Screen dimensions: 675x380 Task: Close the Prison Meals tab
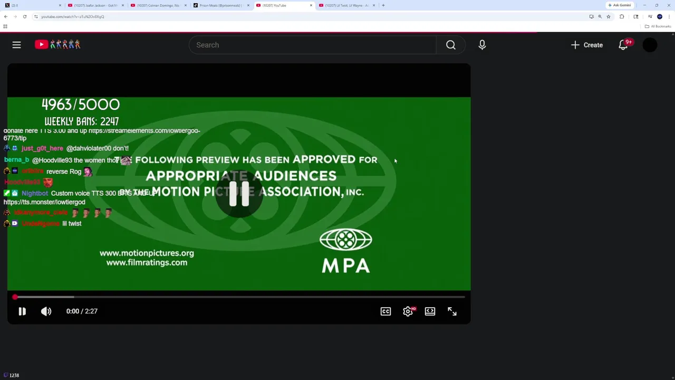248,5
